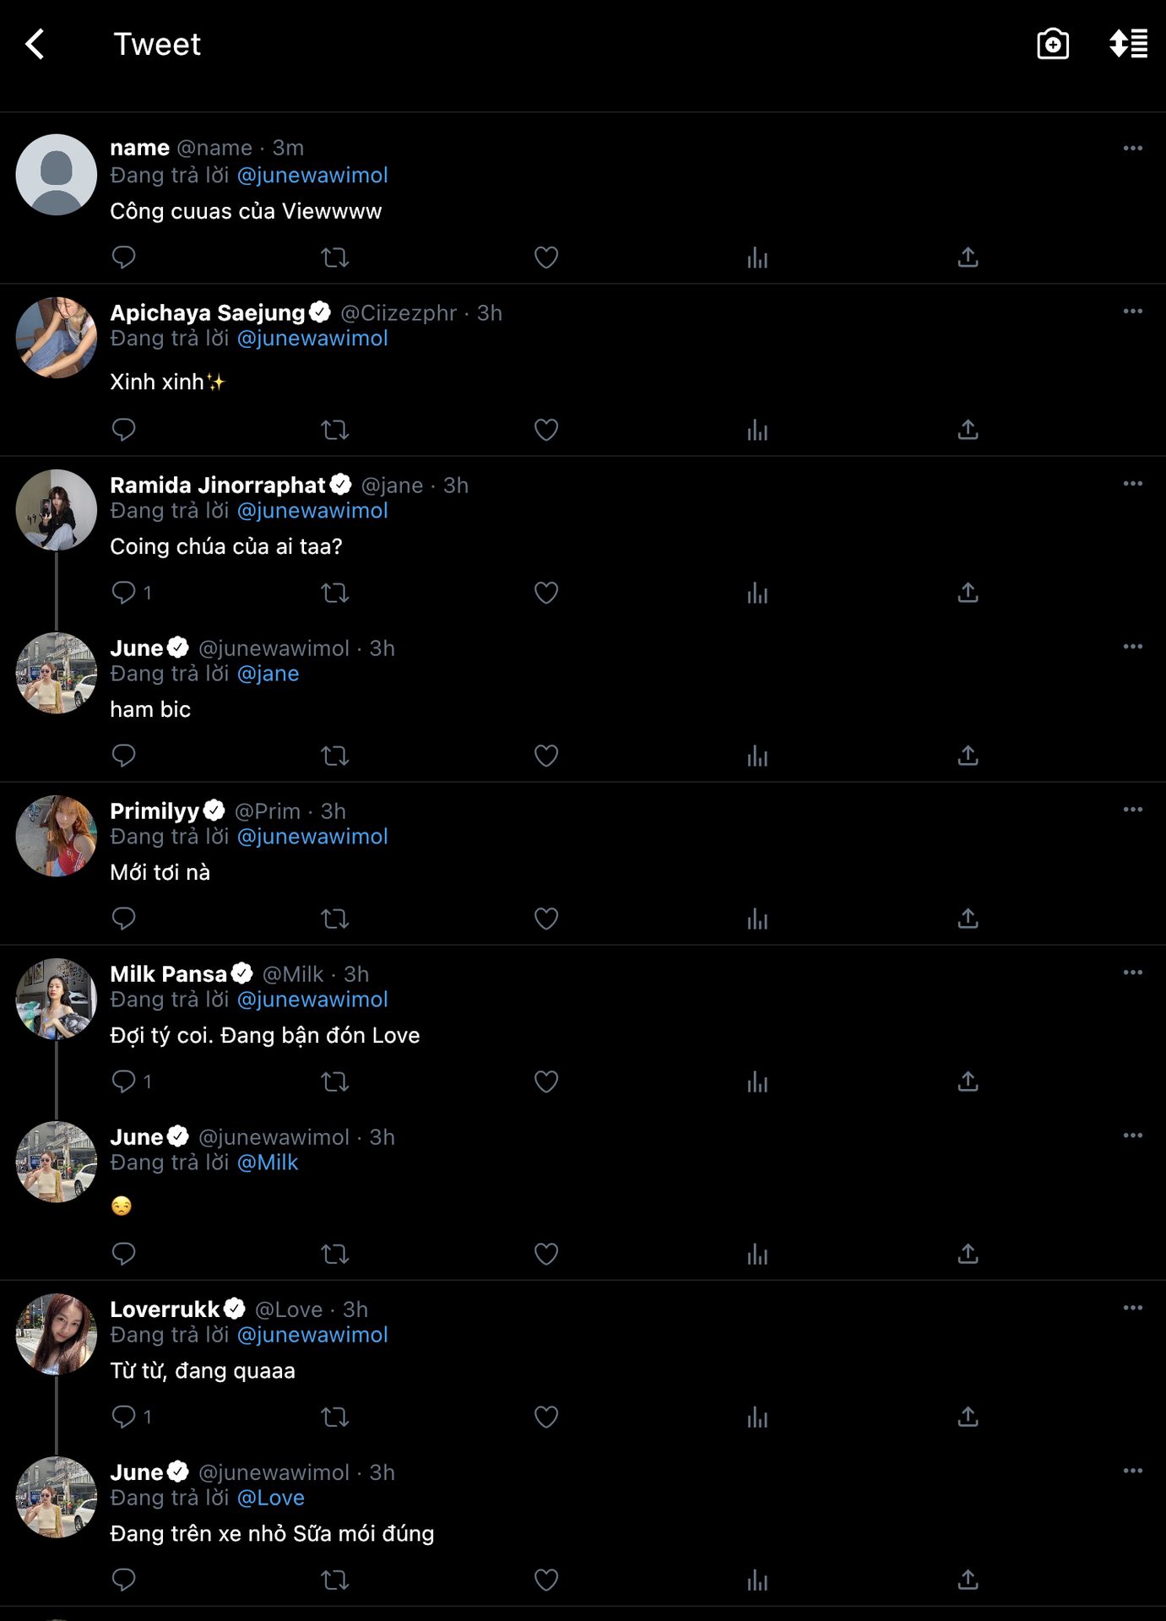This screenshot has height=1621, width=1166.
Task: Like the 'Công cuuas của Viewwww' tweet
Action: tap(546, 258)
